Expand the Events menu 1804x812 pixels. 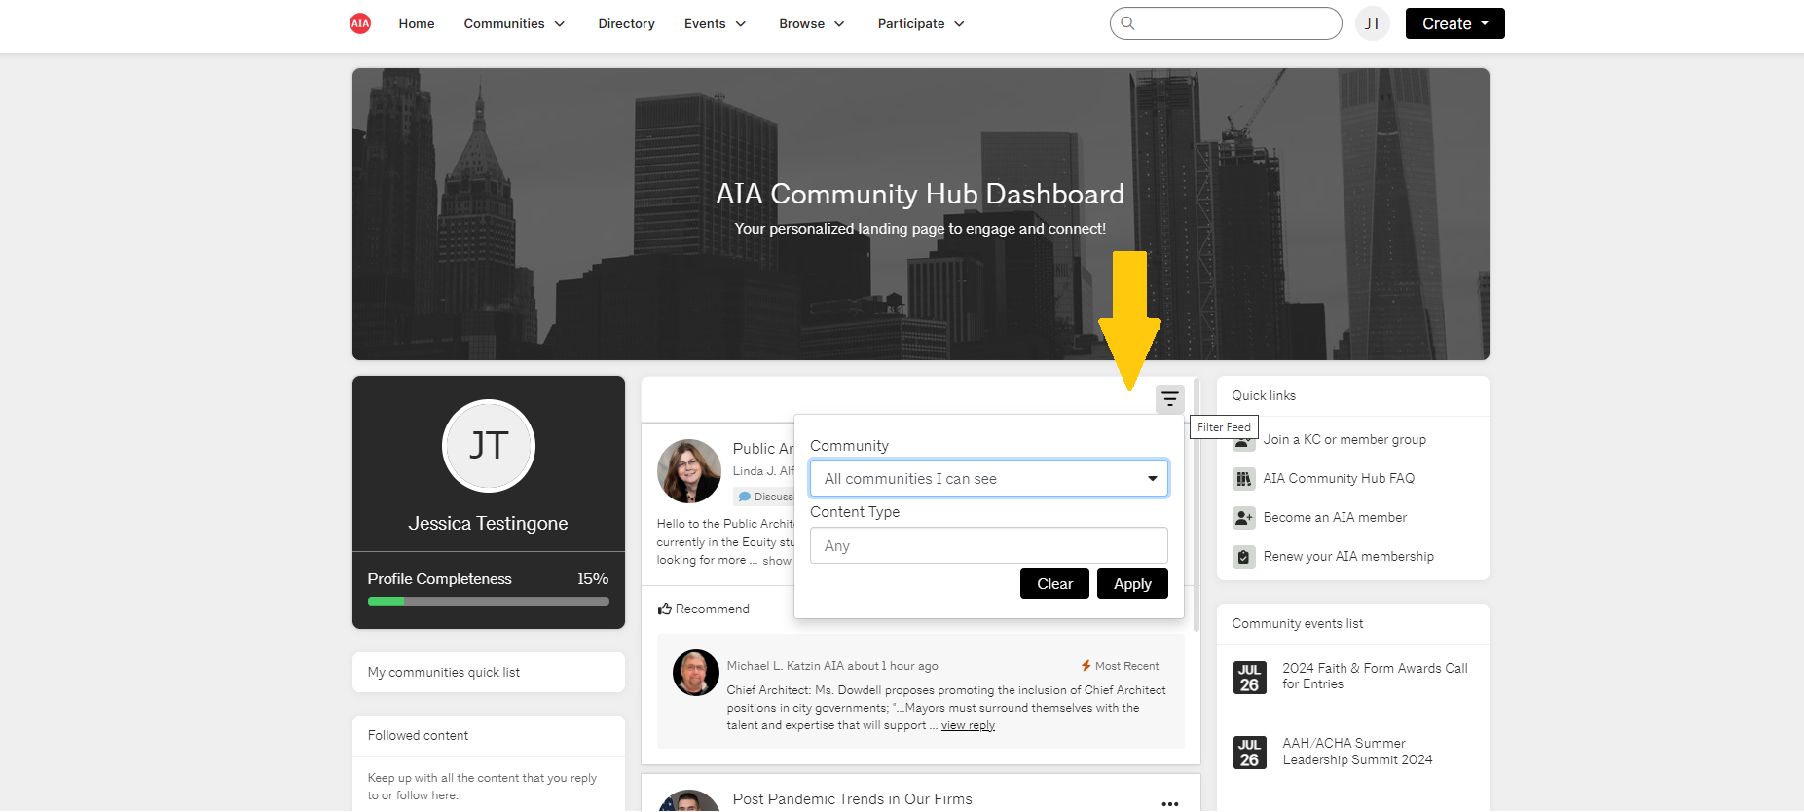tap(715, 23)
